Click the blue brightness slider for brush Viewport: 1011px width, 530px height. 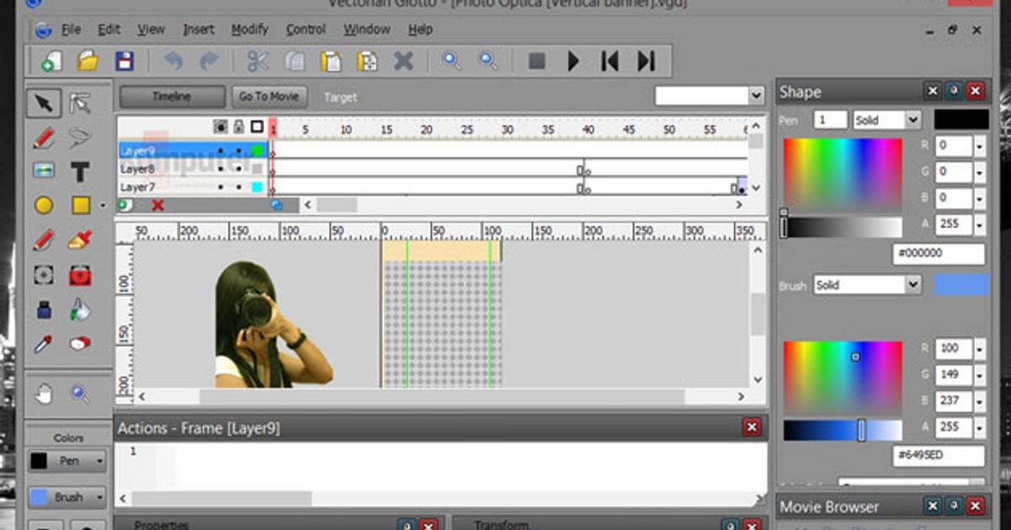click(842, 431)
